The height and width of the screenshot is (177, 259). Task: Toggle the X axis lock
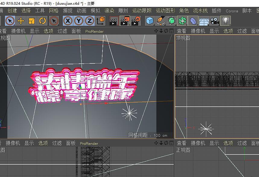pos(68,21)
